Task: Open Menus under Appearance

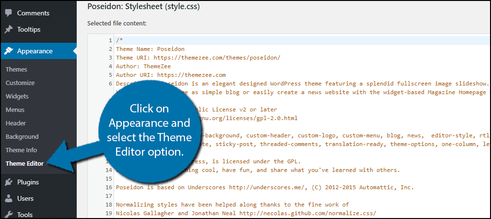Action: 15,110
